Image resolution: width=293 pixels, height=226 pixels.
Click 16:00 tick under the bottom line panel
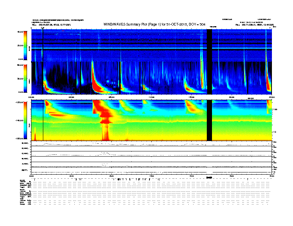point(192,176)
